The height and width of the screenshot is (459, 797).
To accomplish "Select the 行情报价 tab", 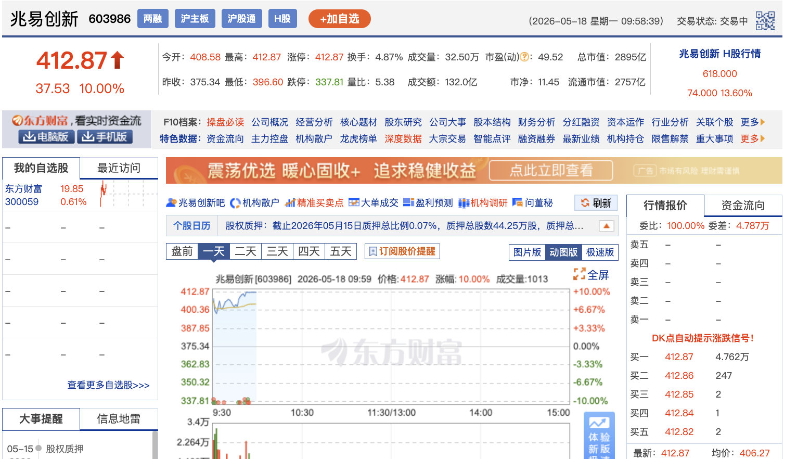I will tap(665, 206).
